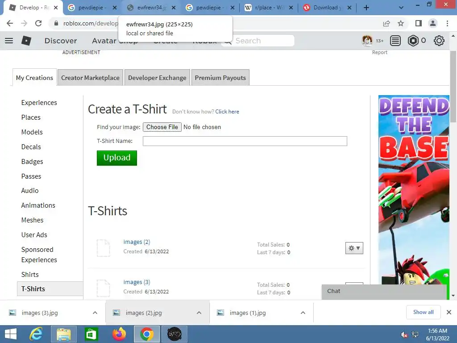Switch to the r/place Wikipedia tab
The width and height of the screenshot is (457, 343).
[x=268, y=8]
